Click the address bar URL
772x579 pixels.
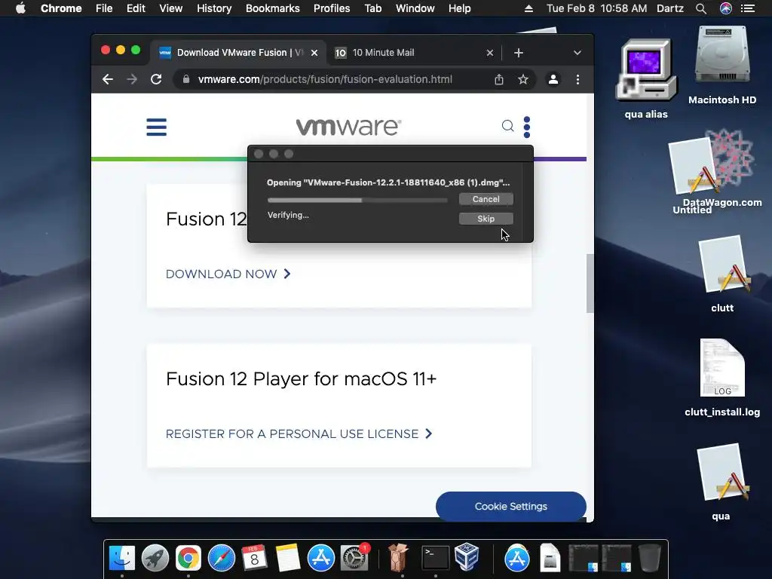coord(325,79)
